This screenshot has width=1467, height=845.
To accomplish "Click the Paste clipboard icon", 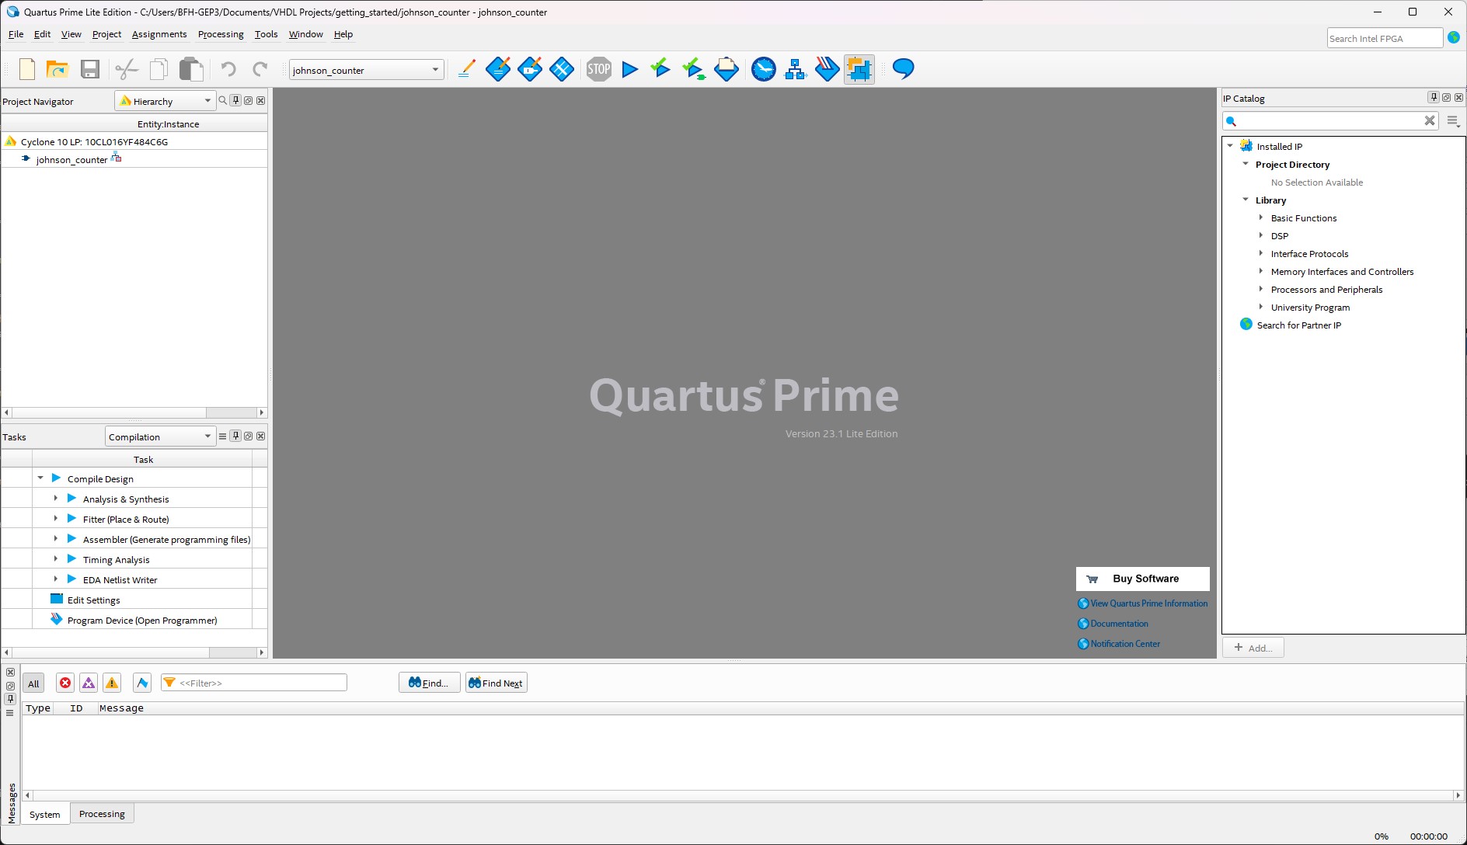I will (x=191, y=70).
